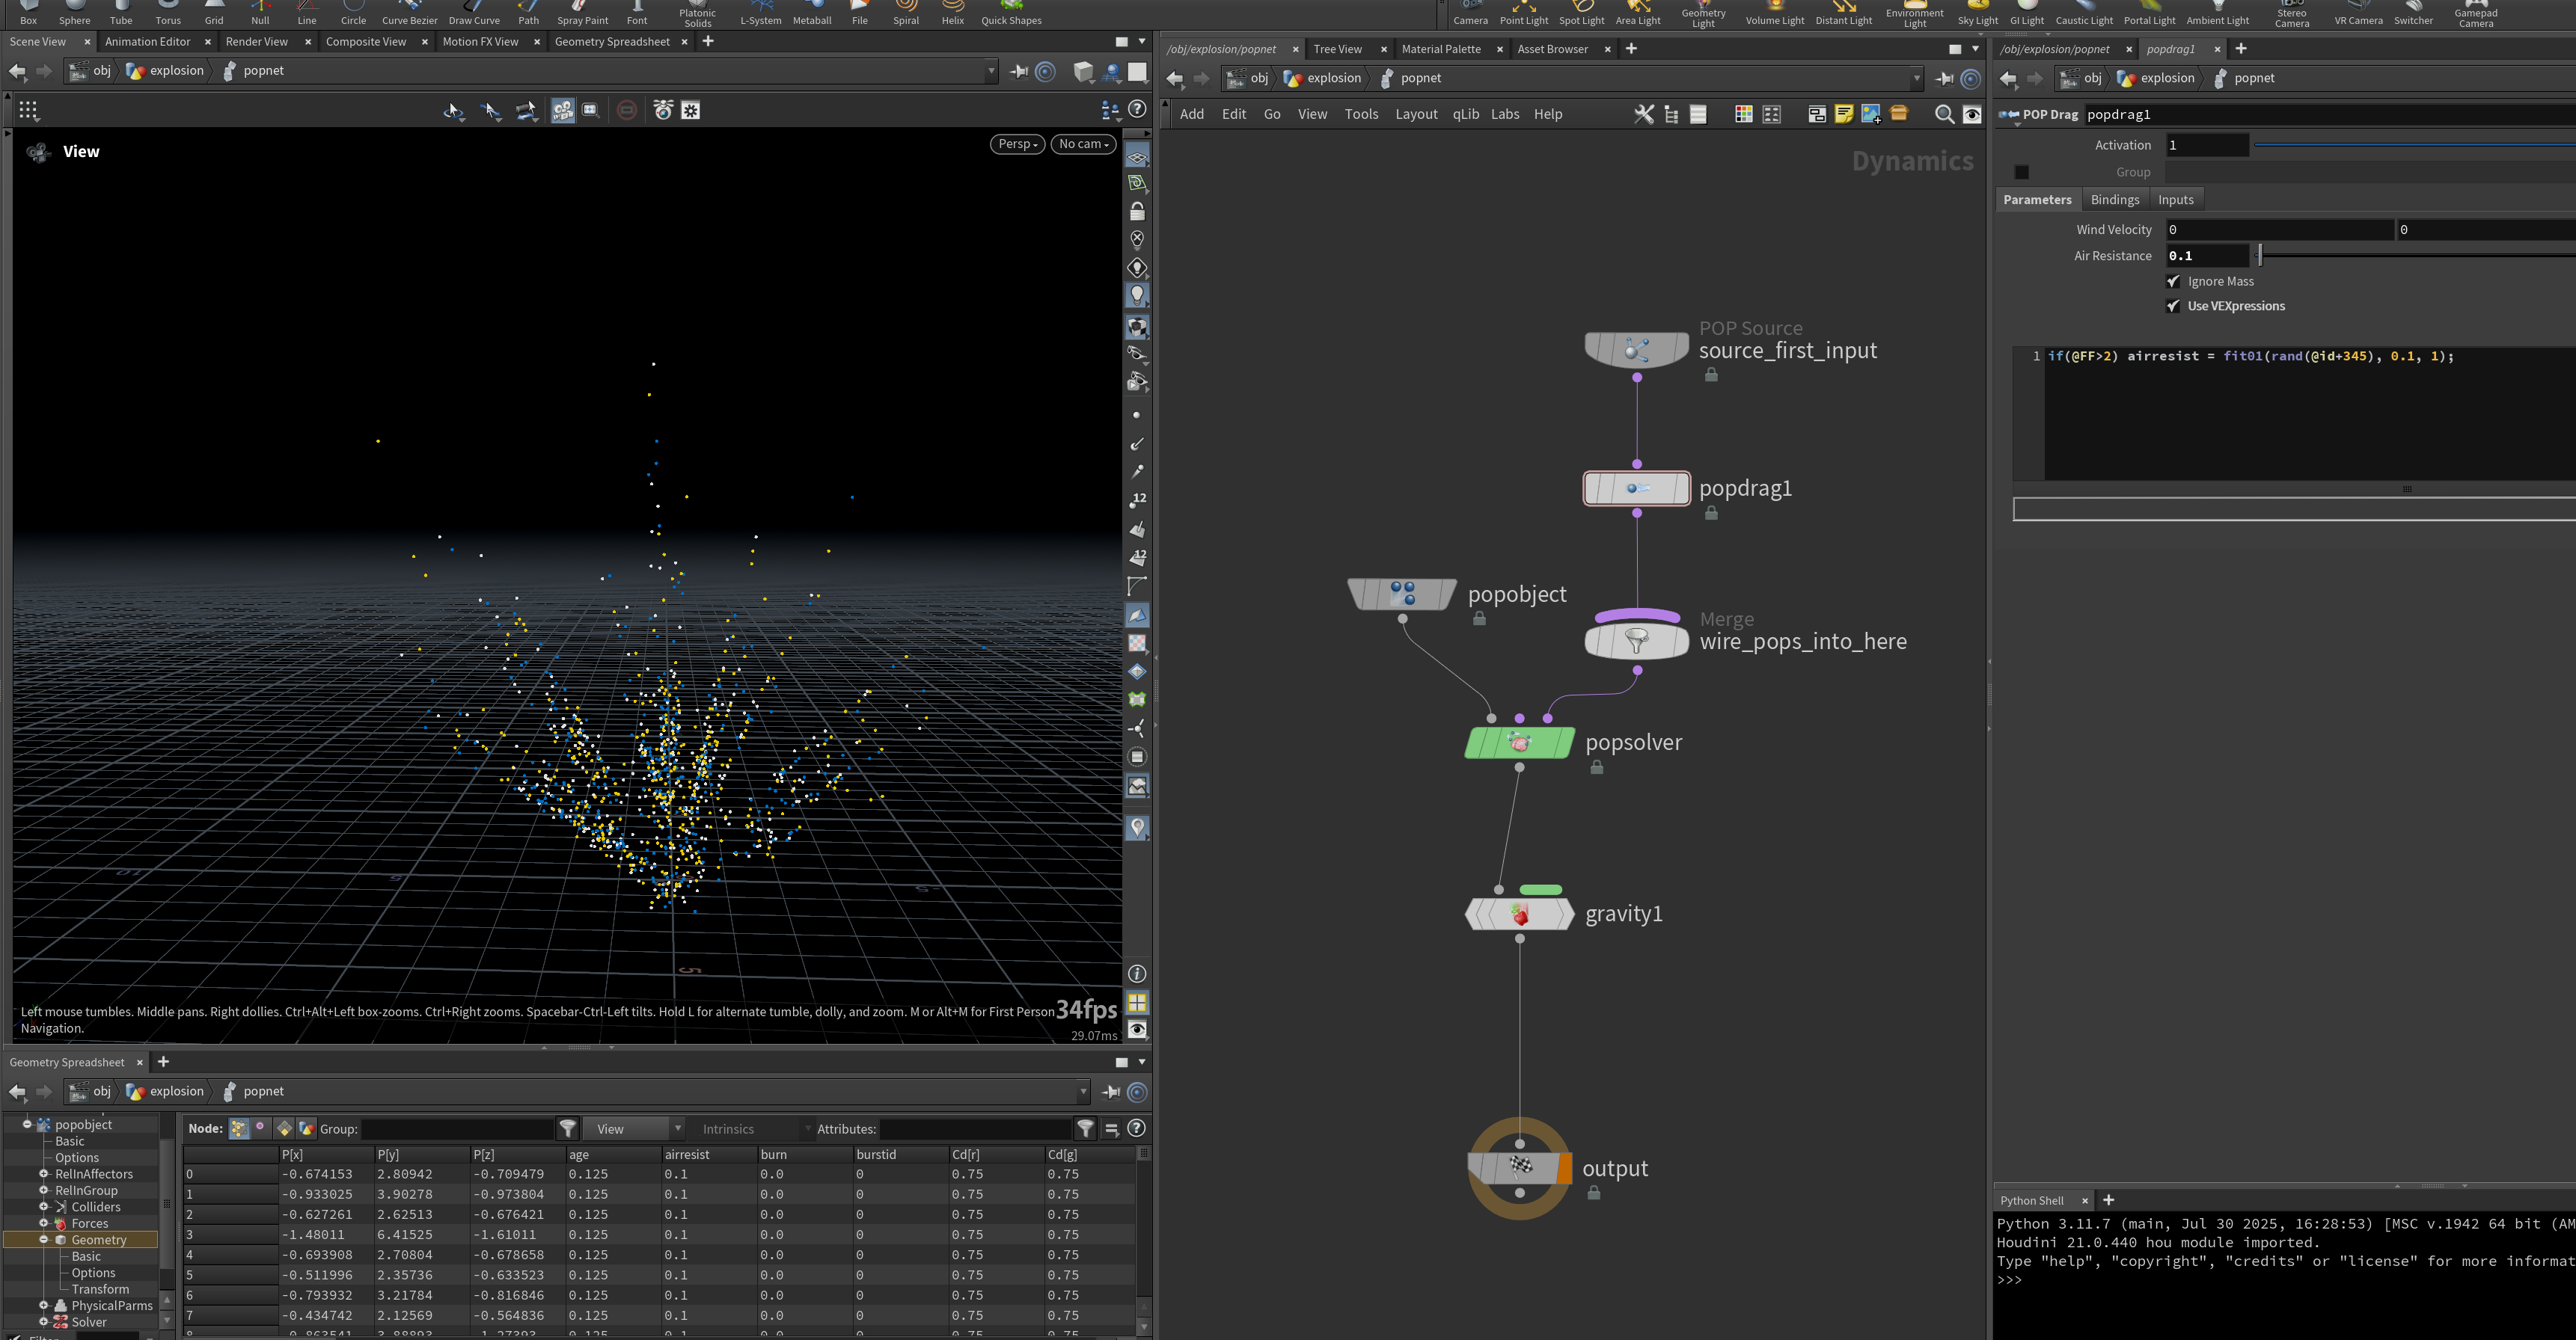Click the gravity1 node icon
The width and height of the screenshot is (2576, 1340).
coord(1519,915)
